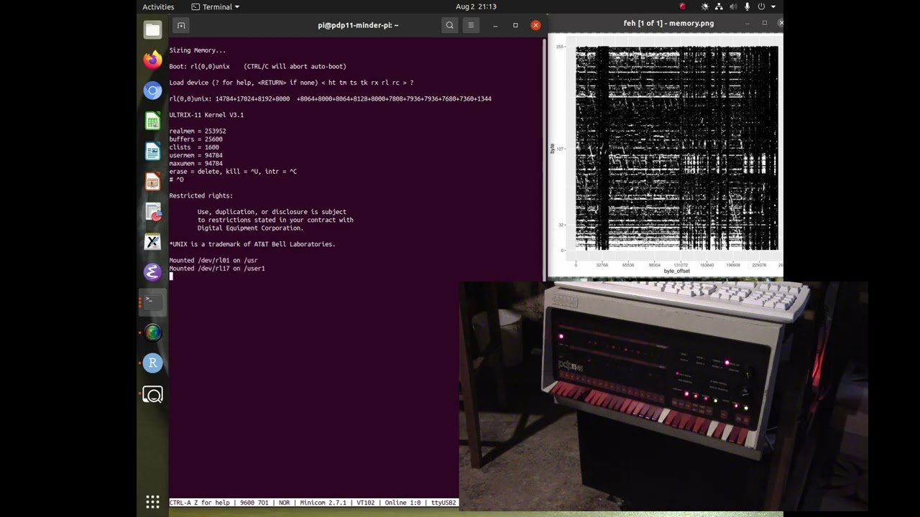Open LibreOffice Writer from the dock
Viewport: 920px width, 517px height.
152,152
